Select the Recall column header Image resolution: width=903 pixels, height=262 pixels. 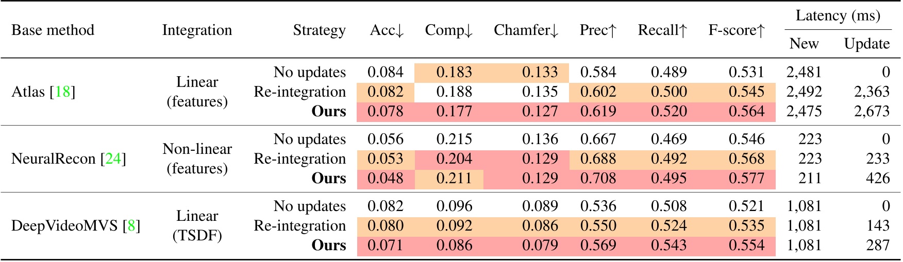(662, 30)
